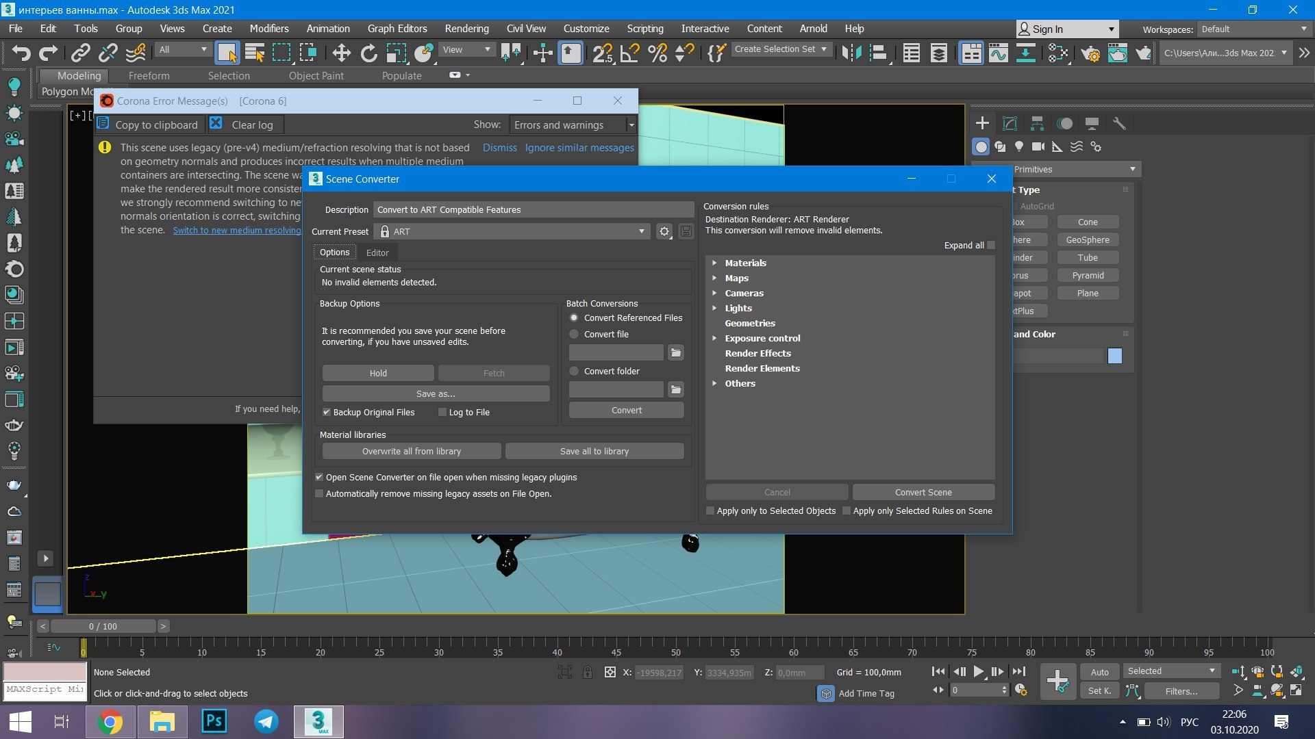Choose the Select and Scale tool

[397, 53]
